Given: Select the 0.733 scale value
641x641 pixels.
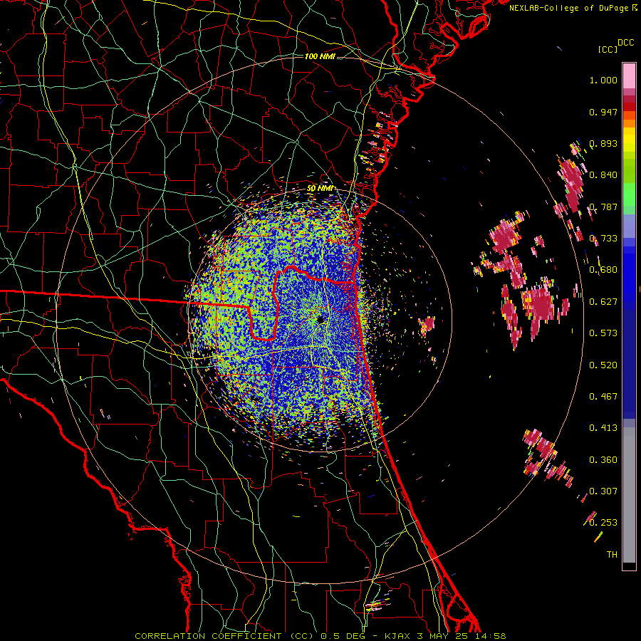Looking at the screenshot, I should pos(603,239).
